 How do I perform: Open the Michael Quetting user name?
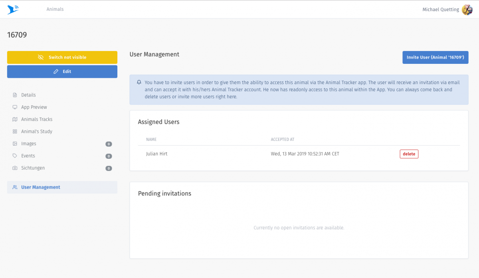(x=441, y=10)
